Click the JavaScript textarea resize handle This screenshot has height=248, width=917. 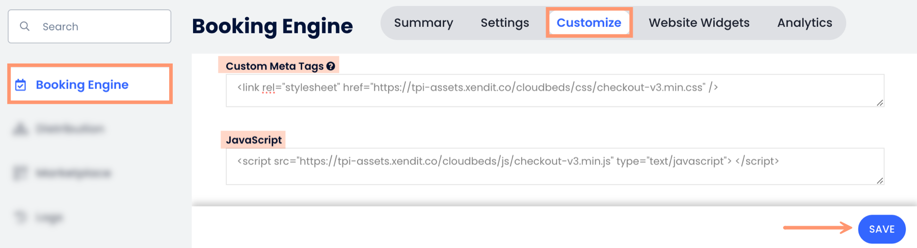[x=880, y=181]
